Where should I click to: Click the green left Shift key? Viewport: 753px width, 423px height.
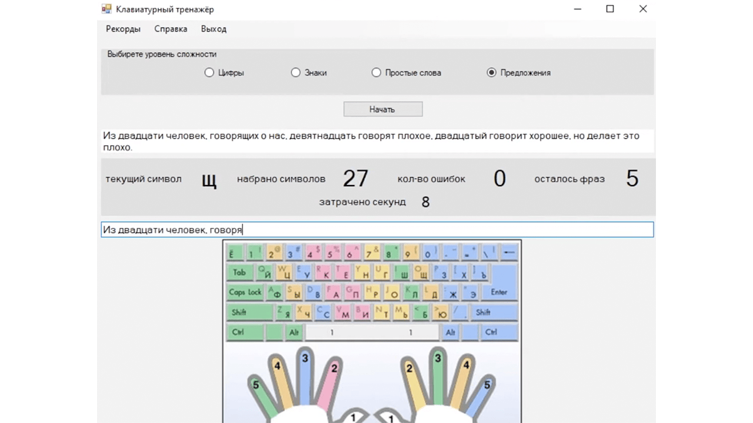pos(249,312)
